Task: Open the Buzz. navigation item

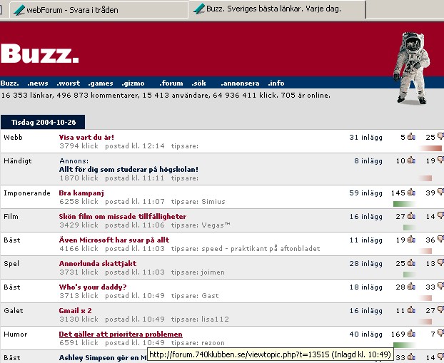Action: click(9, 83)
